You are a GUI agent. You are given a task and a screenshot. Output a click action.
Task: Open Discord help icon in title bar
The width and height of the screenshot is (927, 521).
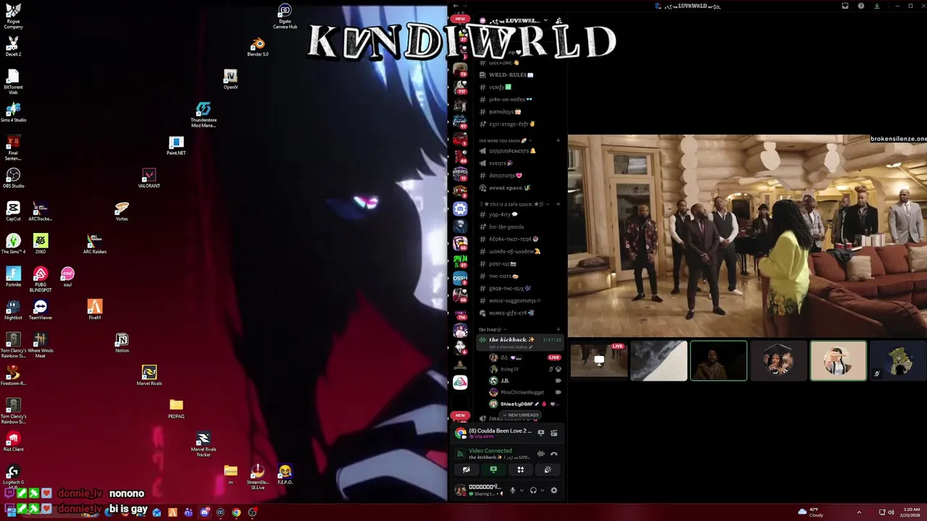861,6
